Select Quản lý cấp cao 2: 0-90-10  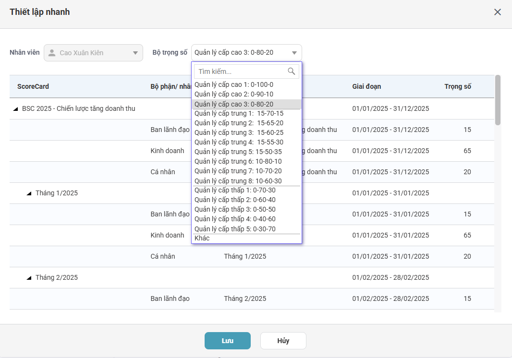click(x=234, y=95)
